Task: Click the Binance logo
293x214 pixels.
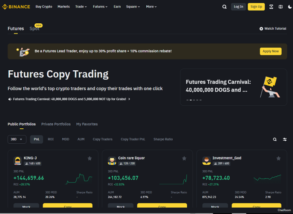Action: click(16, 7)
